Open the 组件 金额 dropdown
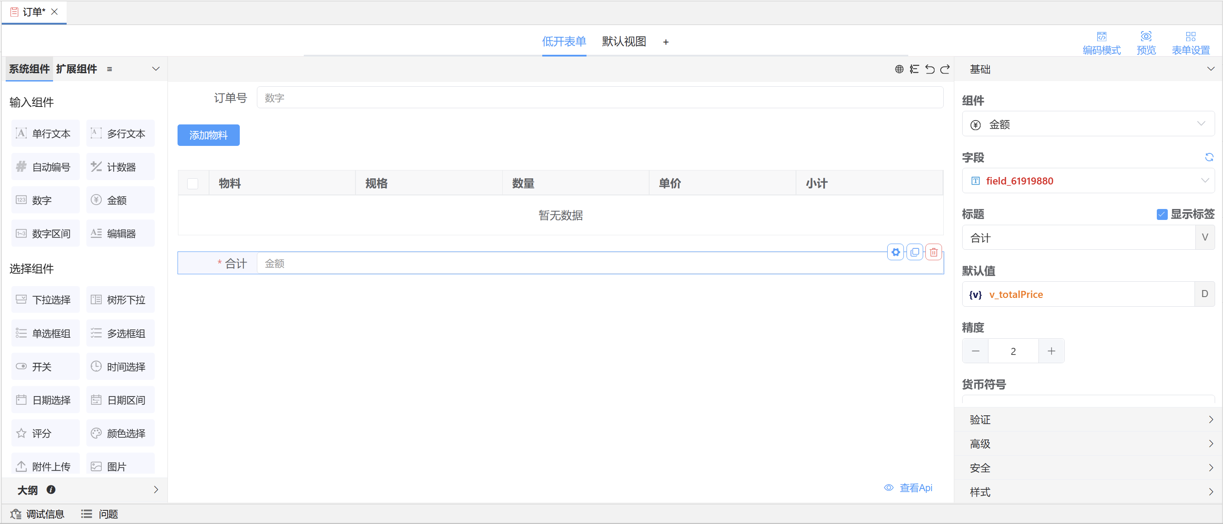1223x524 pixels. point(1088,124)
